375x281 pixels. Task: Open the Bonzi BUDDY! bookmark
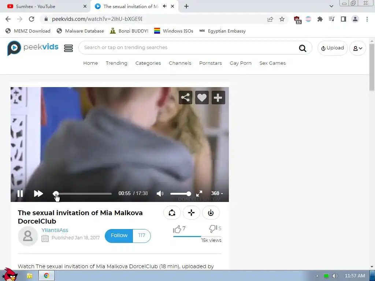click(x=129, y=31)
